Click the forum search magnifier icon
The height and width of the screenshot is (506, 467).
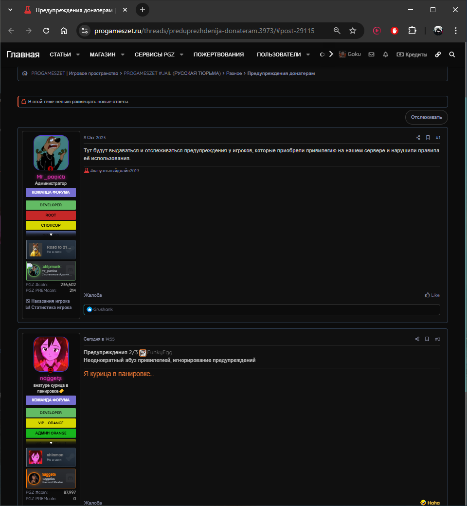pyautogui.click(x=452, y=54)
